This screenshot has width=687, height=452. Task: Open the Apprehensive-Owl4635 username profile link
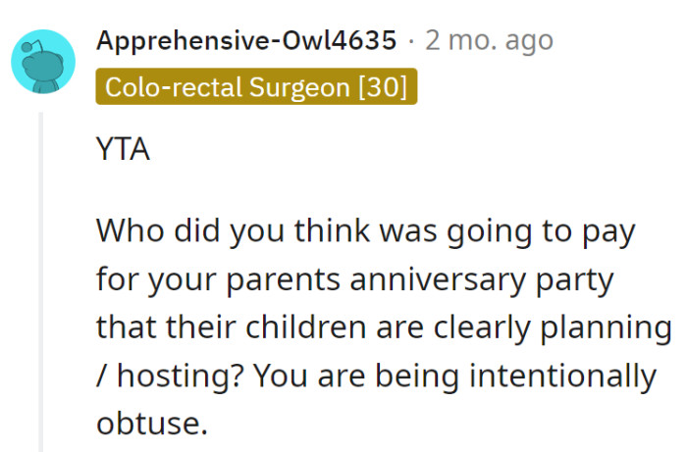(x=246, y=41)
